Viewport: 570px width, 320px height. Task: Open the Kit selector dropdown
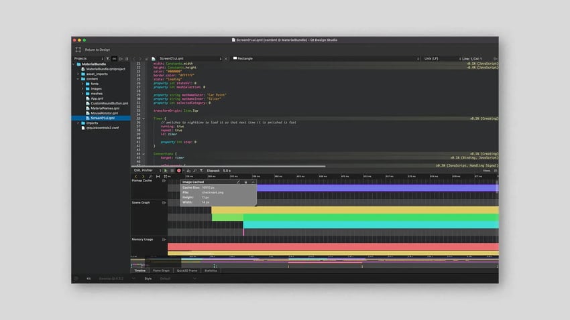[116, 278]
